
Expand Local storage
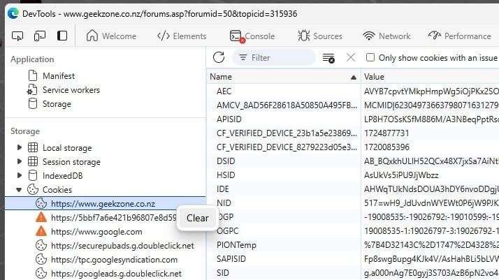pyautogui.click(x=20, y=147)
